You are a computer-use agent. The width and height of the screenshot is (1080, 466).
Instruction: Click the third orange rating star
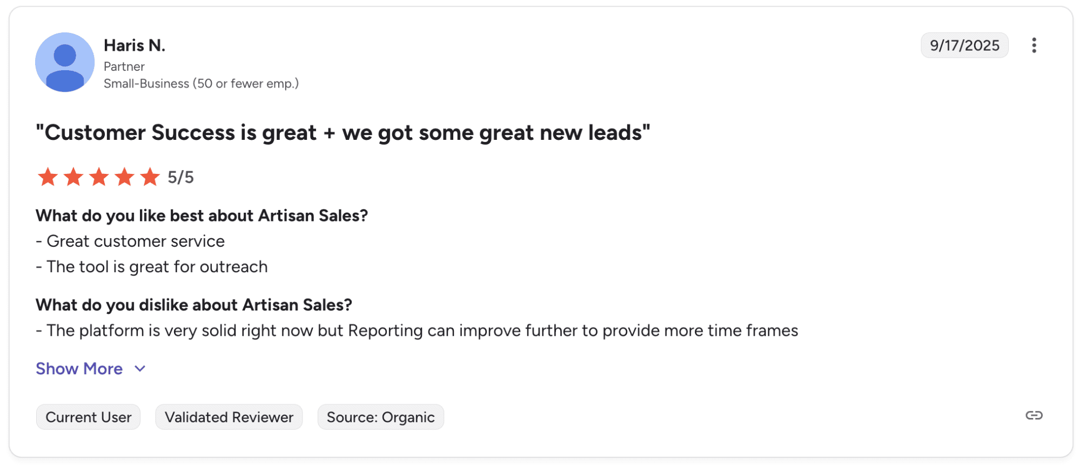pyautogui.click(x=99, y=177)
